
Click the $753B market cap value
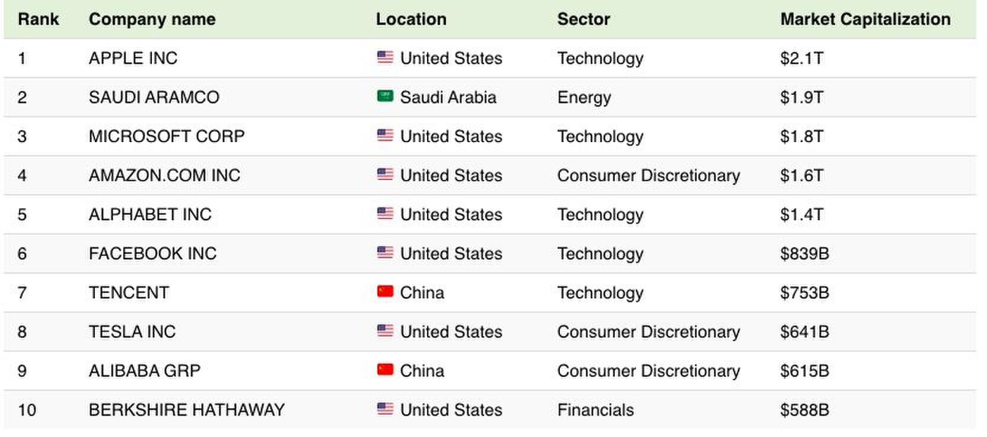[x=804, y=293]
